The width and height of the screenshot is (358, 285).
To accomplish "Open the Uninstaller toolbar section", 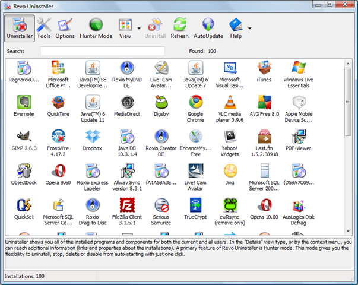I will [x=20, y=28].
